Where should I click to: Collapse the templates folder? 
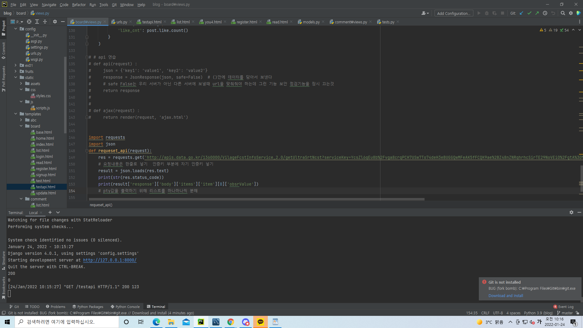point(16,114)
